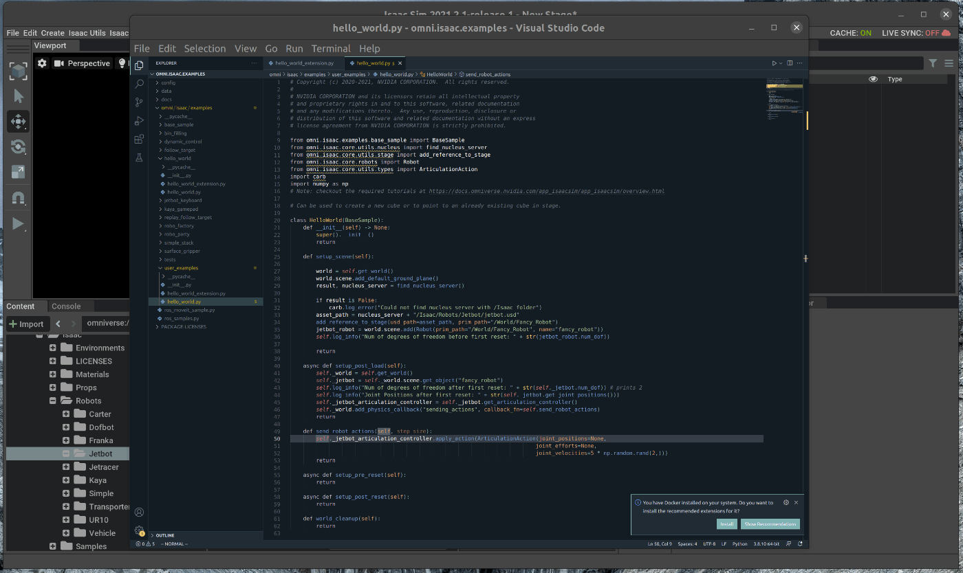Open viewport settings gear in Isaac Sim

point(42,63)
